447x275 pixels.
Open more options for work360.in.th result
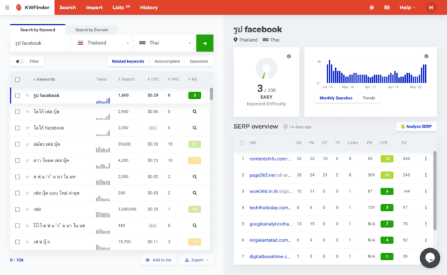pyautogui.click(x=426, y=191)
